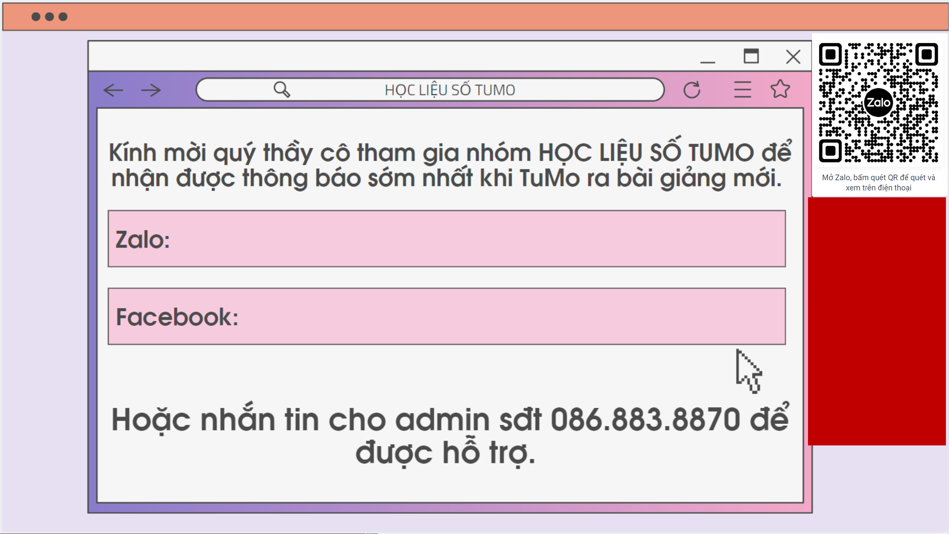949x534 pixels.
Task: Click the circular refresh icon
Action: coord(691,90)
